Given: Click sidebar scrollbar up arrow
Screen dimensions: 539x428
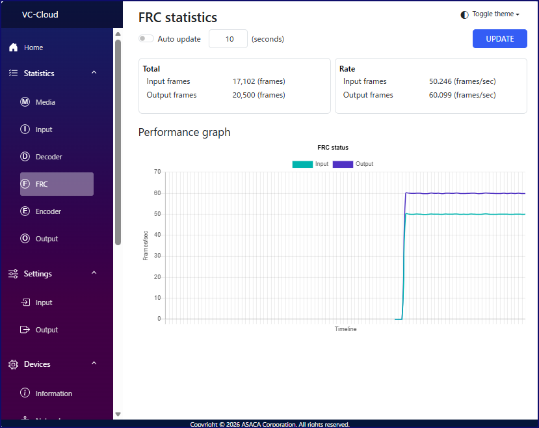Looking at the screenshot, I should pyautogui.click(x=118, y=34).
